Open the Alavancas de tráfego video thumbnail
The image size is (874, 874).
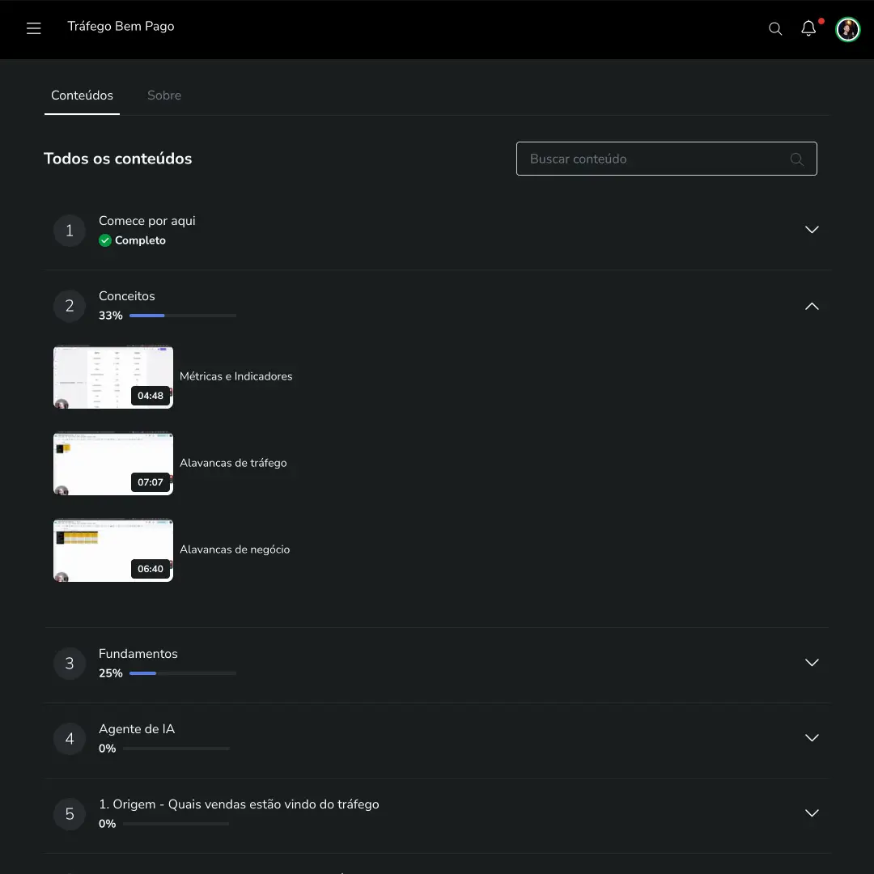[x=113, y=464]
